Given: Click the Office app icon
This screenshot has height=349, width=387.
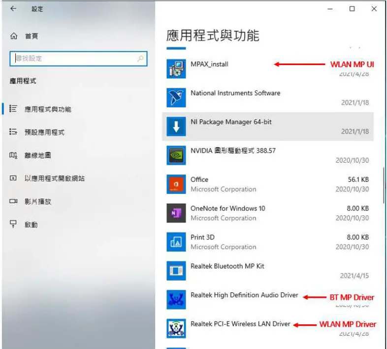Looking at the screenshot, I should coord(176,184).
